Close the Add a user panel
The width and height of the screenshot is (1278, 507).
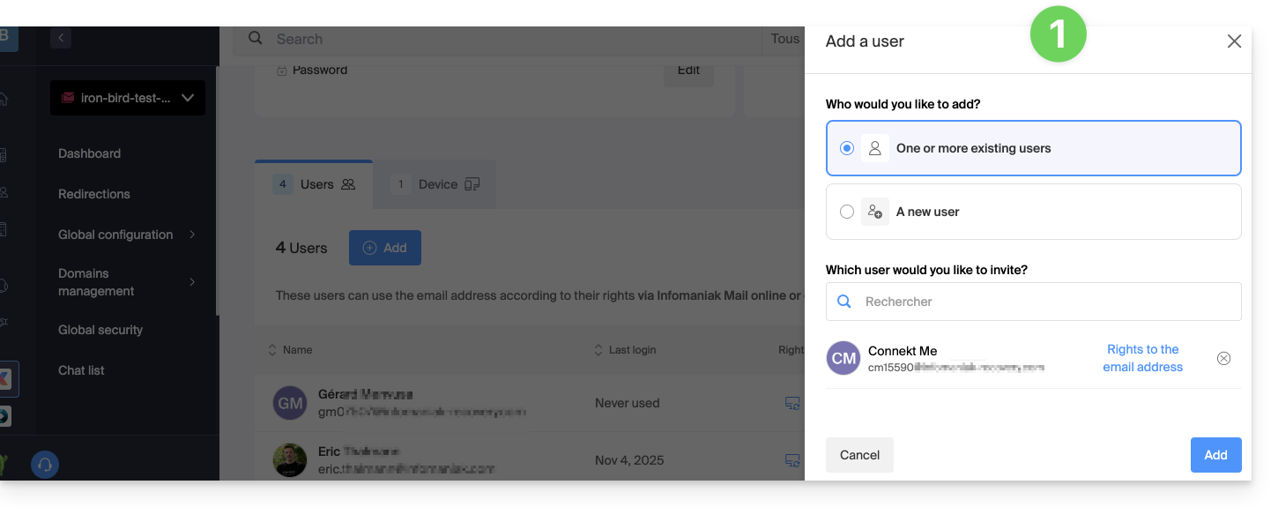[x=1234, y=41]
